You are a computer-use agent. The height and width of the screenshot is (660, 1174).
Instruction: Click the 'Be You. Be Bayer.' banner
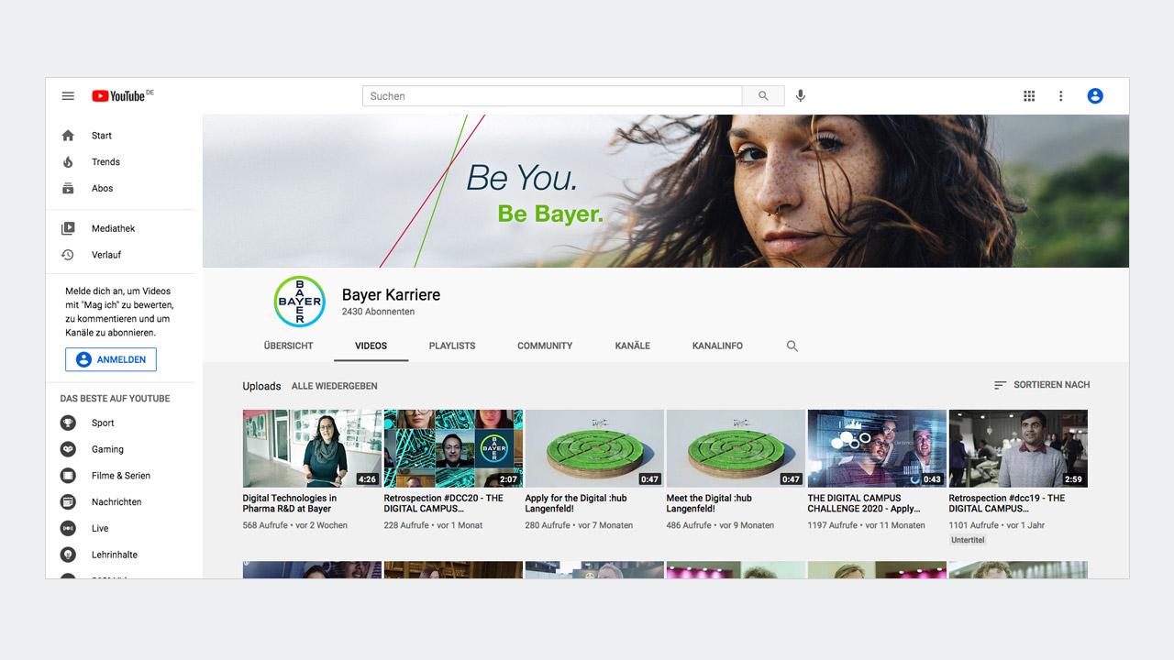click(666, 191)
